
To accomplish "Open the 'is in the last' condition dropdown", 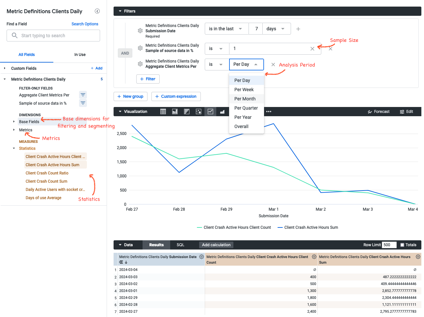I will (226, 29).
